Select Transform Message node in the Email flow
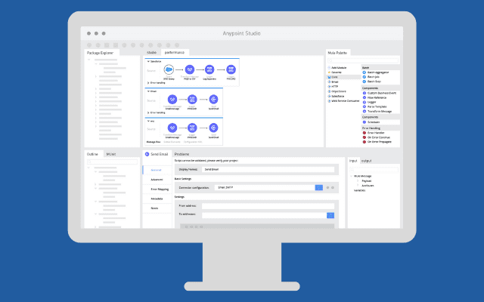 (172, 99)
